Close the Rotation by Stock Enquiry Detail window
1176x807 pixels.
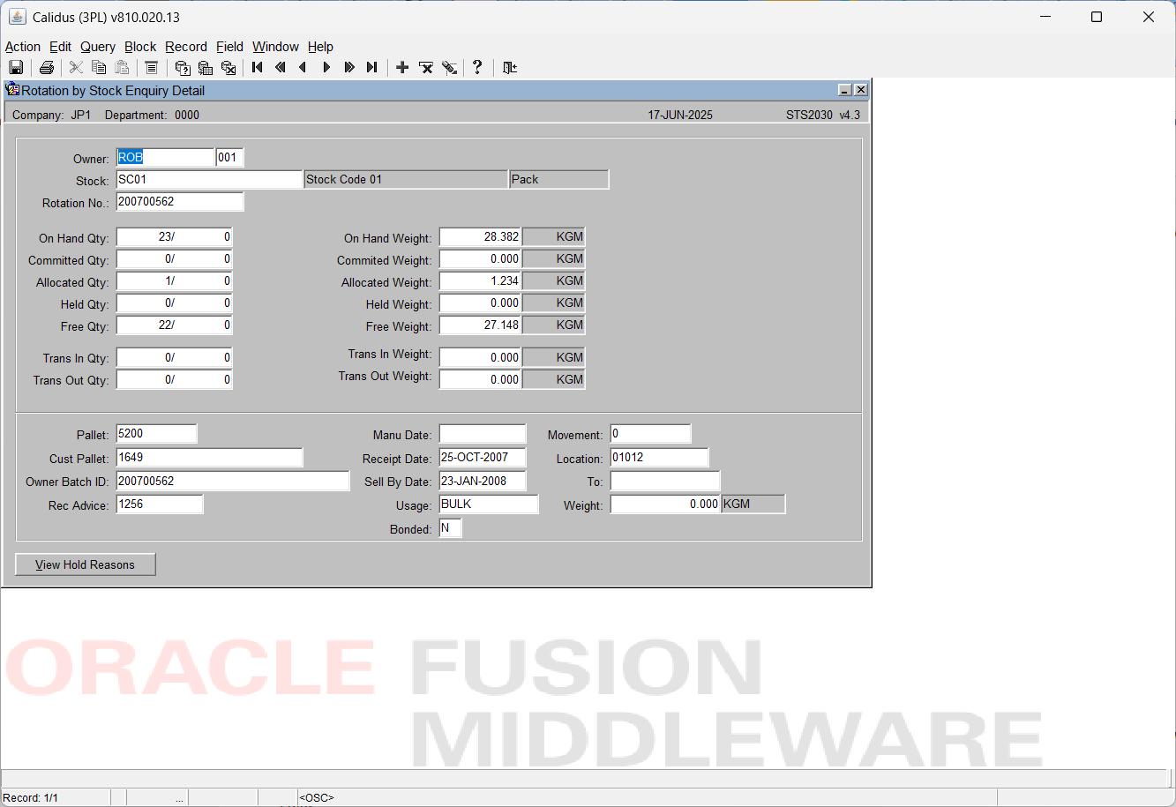pyautogui.click(x=860, y=90)
